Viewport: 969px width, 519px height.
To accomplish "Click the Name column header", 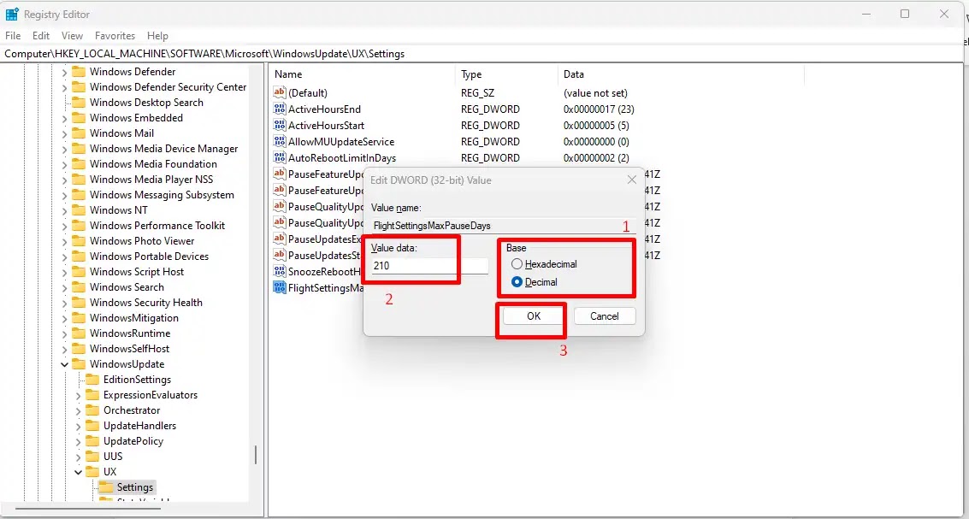I will 363,74.
